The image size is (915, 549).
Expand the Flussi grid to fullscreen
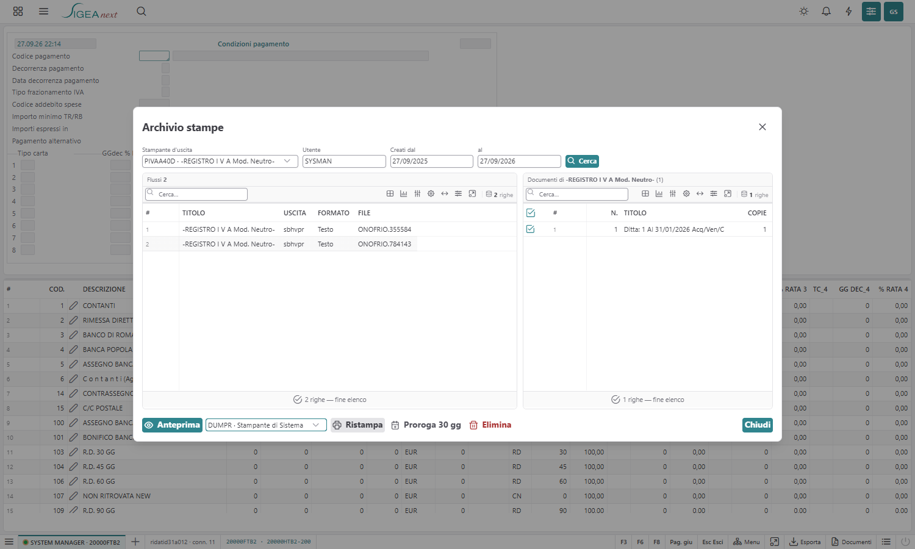pos(472,194)
